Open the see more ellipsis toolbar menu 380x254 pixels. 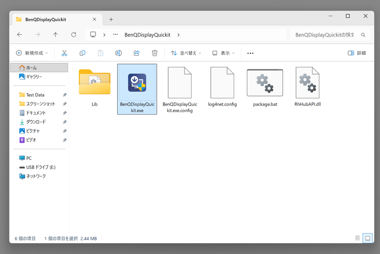(250, 53)
